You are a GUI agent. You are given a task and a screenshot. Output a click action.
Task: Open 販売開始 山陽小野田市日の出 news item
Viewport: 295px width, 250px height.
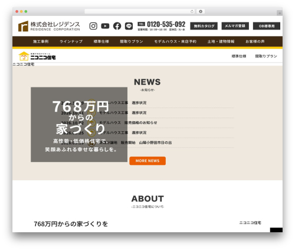pyautogui.click(x=147, y=142)
